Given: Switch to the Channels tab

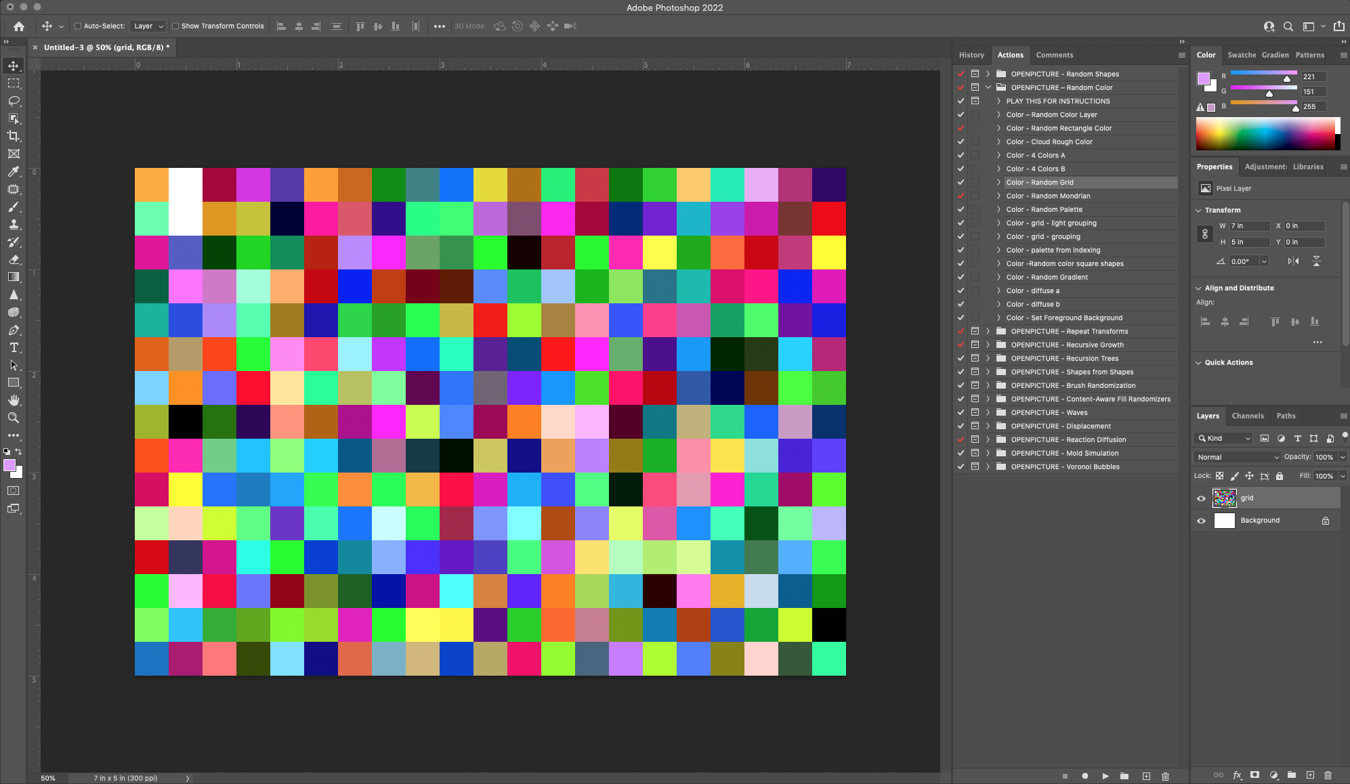Looking at the screenshot, I should [1247, 416].
